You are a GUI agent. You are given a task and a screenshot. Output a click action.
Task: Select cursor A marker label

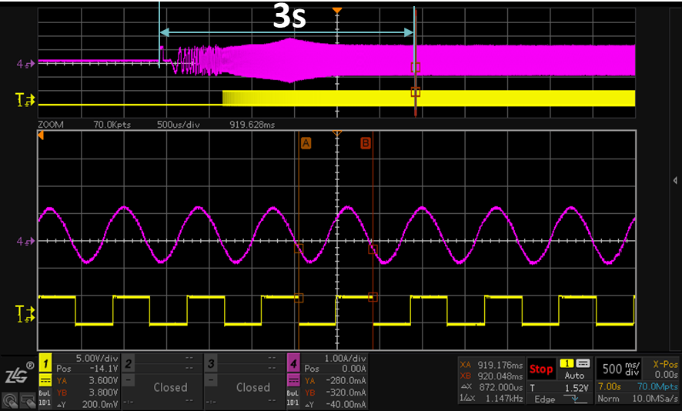pyautogui.click(x=306, y=143)
